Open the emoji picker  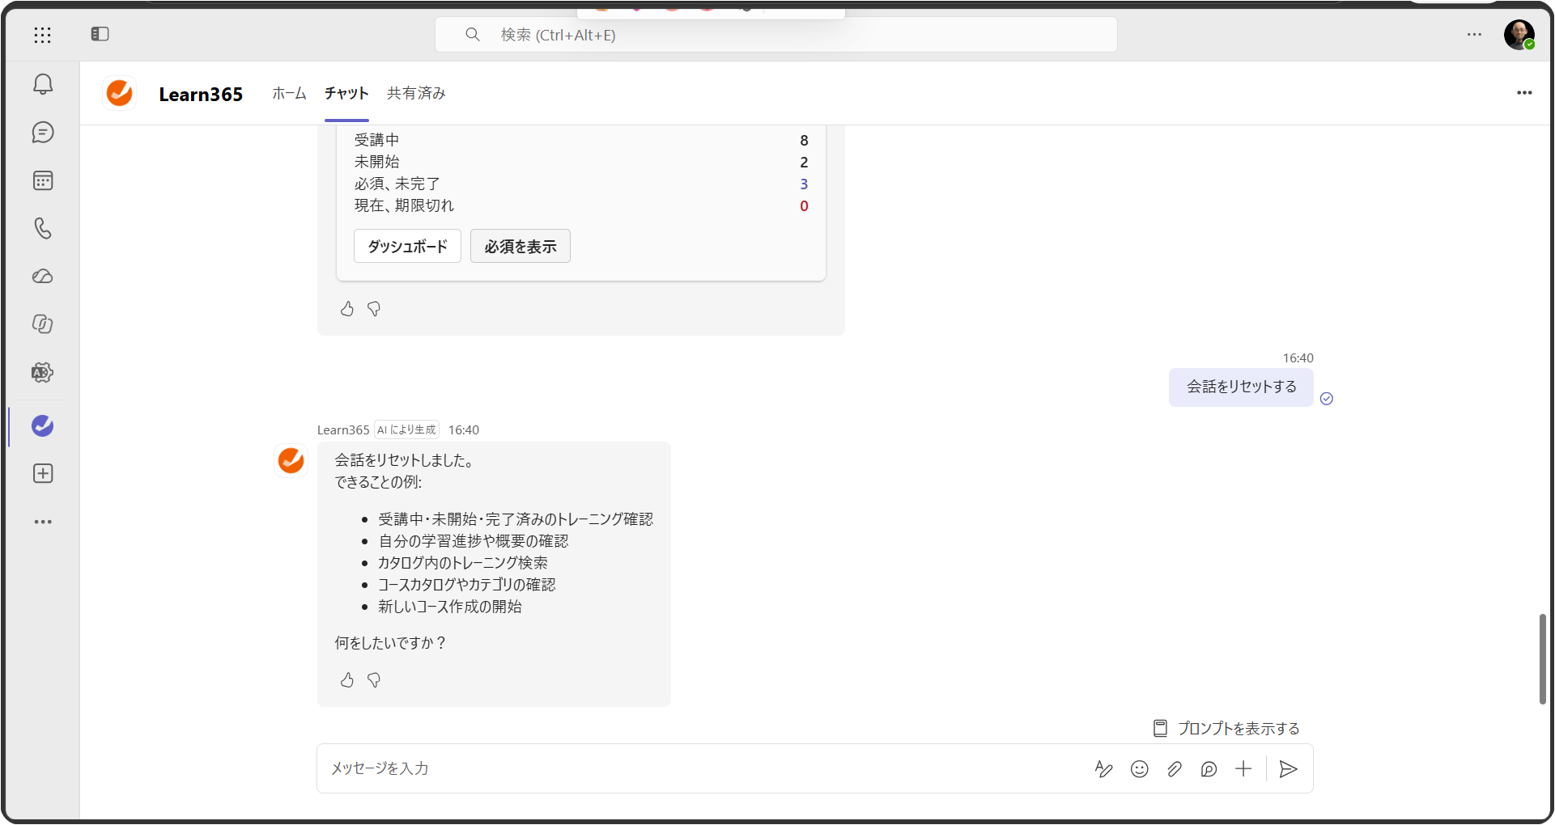coord(1140,769)
